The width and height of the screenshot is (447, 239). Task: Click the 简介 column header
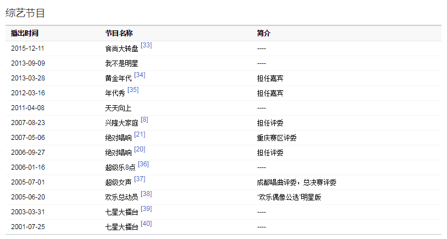[x=264, y=34]
